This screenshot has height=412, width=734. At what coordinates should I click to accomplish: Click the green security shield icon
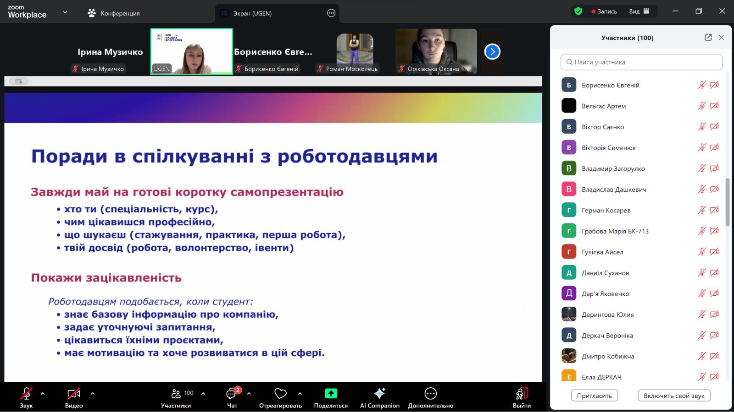tap(578, 11)
